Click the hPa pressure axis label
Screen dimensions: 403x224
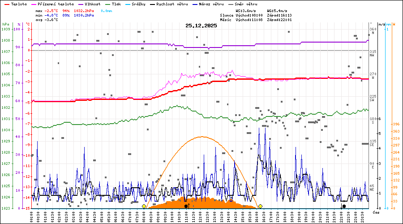[x=5, y=24]
